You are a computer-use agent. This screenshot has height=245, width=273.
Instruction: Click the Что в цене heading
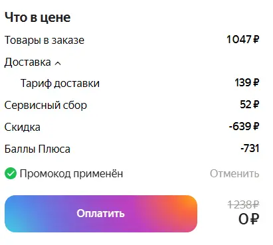(37, 17)
